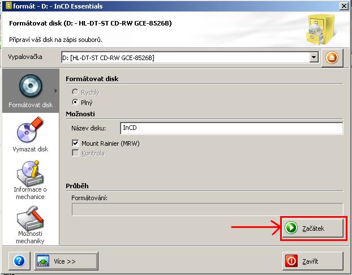352x275 pixels.
Task: Open Možnosti mechaniky panel
Action: (x=31, y=225)
